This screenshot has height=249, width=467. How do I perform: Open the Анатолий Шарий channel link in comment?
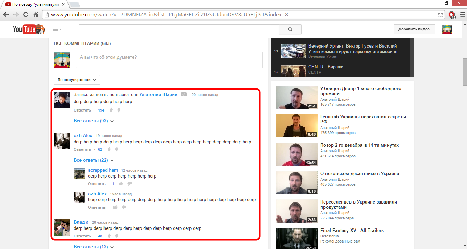pyautogui.click(x=158, y=95)
